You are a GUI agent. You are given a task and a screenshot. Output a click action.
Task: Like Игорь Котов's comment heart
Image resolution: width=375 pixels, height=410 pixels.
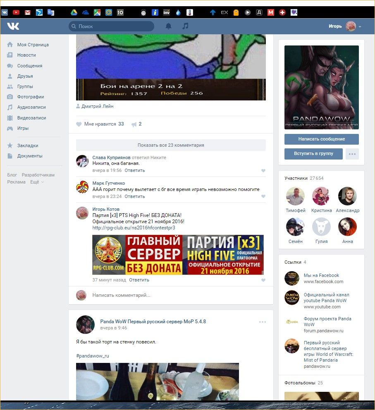(263, 280)
